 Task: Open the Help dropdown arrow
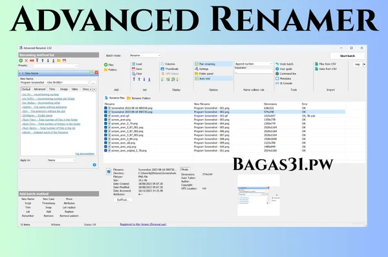[x=364, y=65]
